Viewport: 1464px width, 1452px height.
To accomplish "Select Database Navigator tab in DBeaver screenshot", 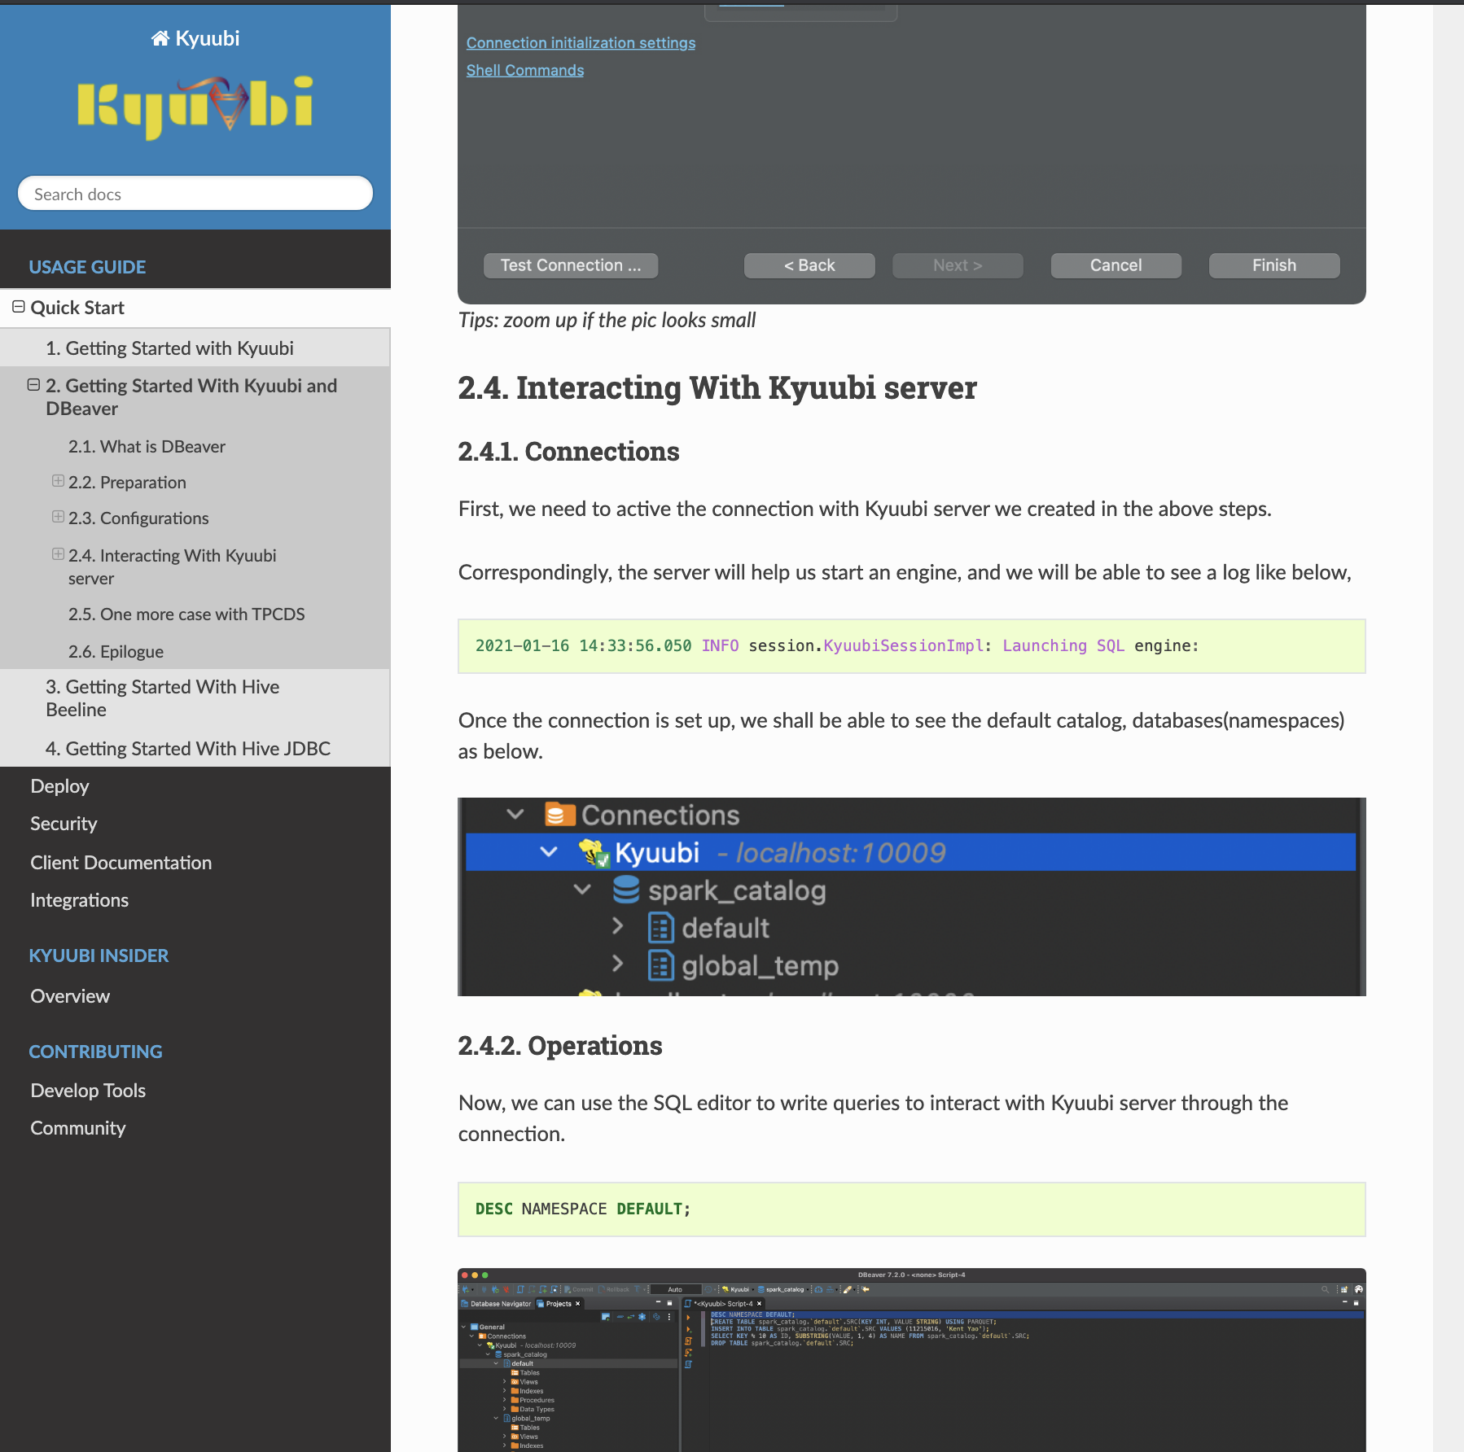I will [496, 1304].
